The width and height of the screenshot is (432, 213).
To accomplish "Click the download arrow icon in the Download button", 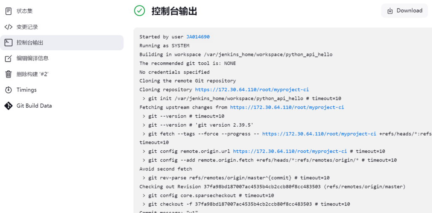I will pos(390,11).
